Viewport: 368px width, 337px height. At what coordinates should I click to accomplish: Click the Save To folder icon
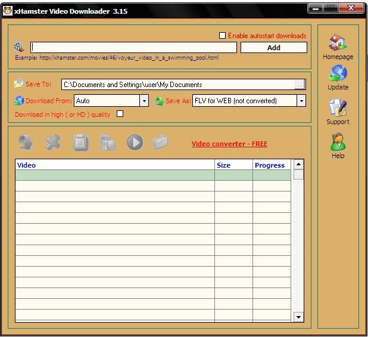pos(19,84)
